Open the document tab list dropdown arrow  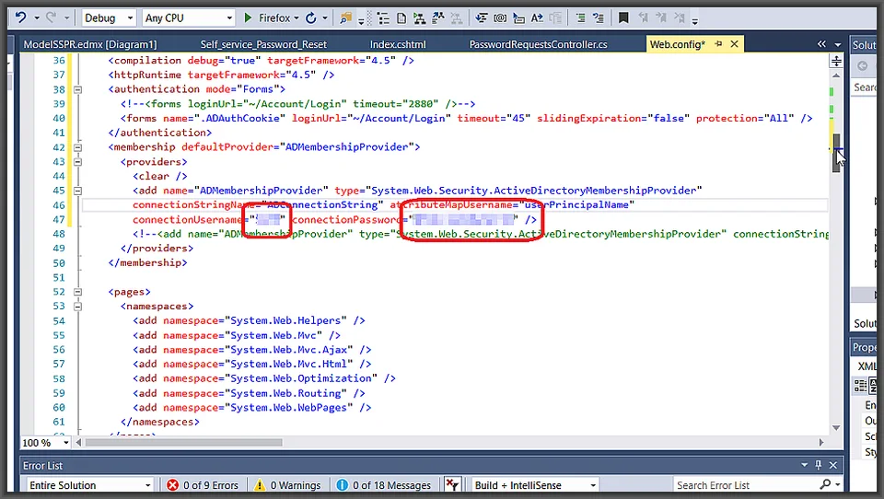coord(838,44)
